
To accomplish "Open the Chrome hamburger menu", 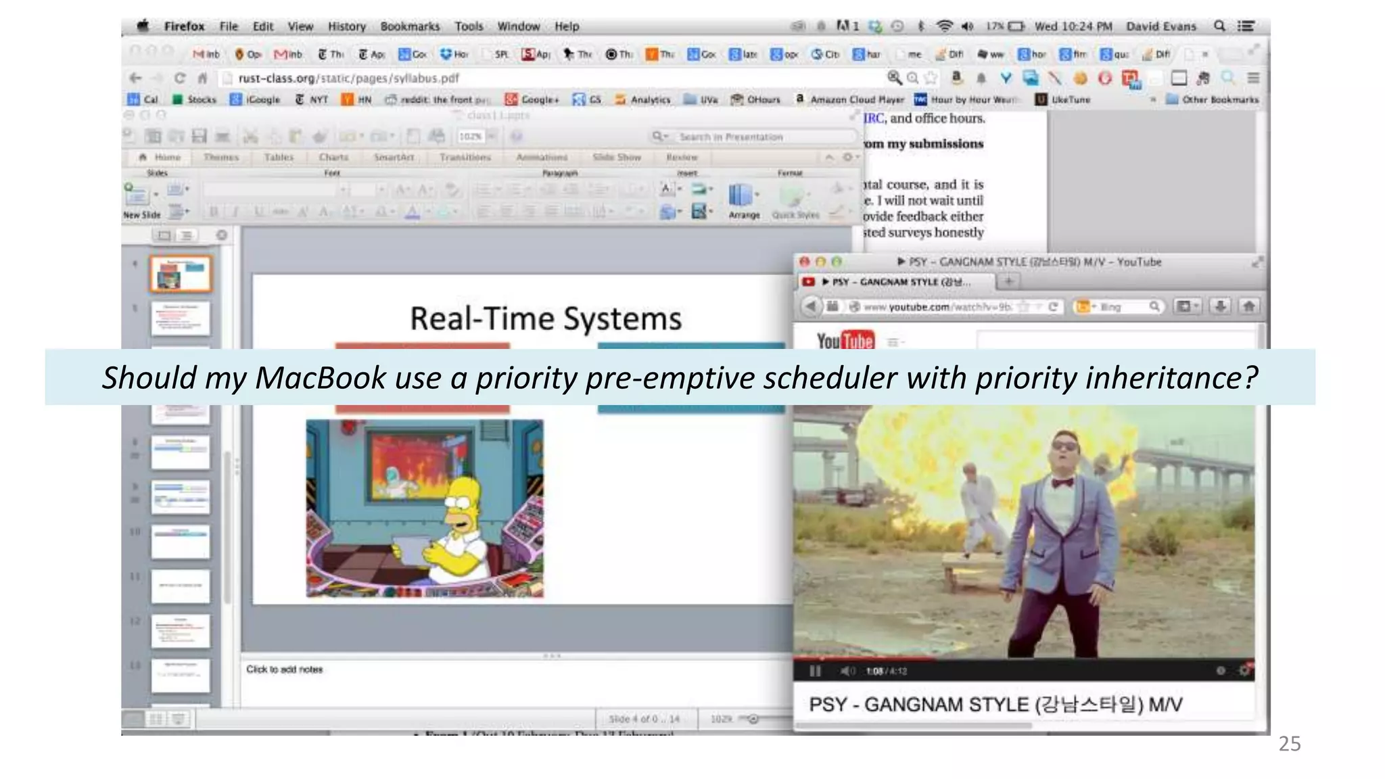I will [x=1253, y=78].
